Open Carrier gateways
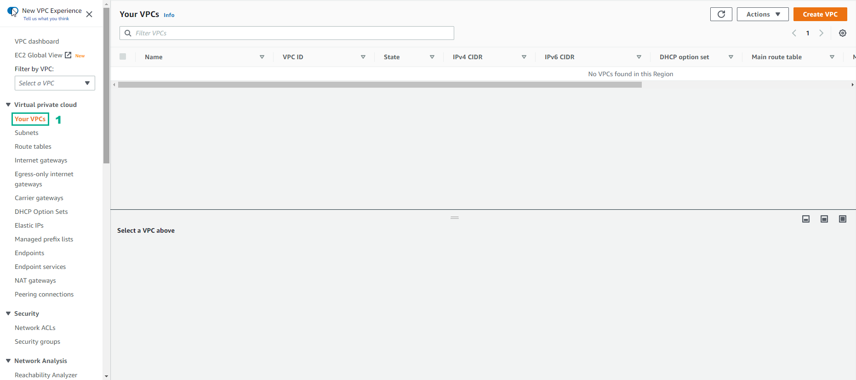 pos(39,198)
